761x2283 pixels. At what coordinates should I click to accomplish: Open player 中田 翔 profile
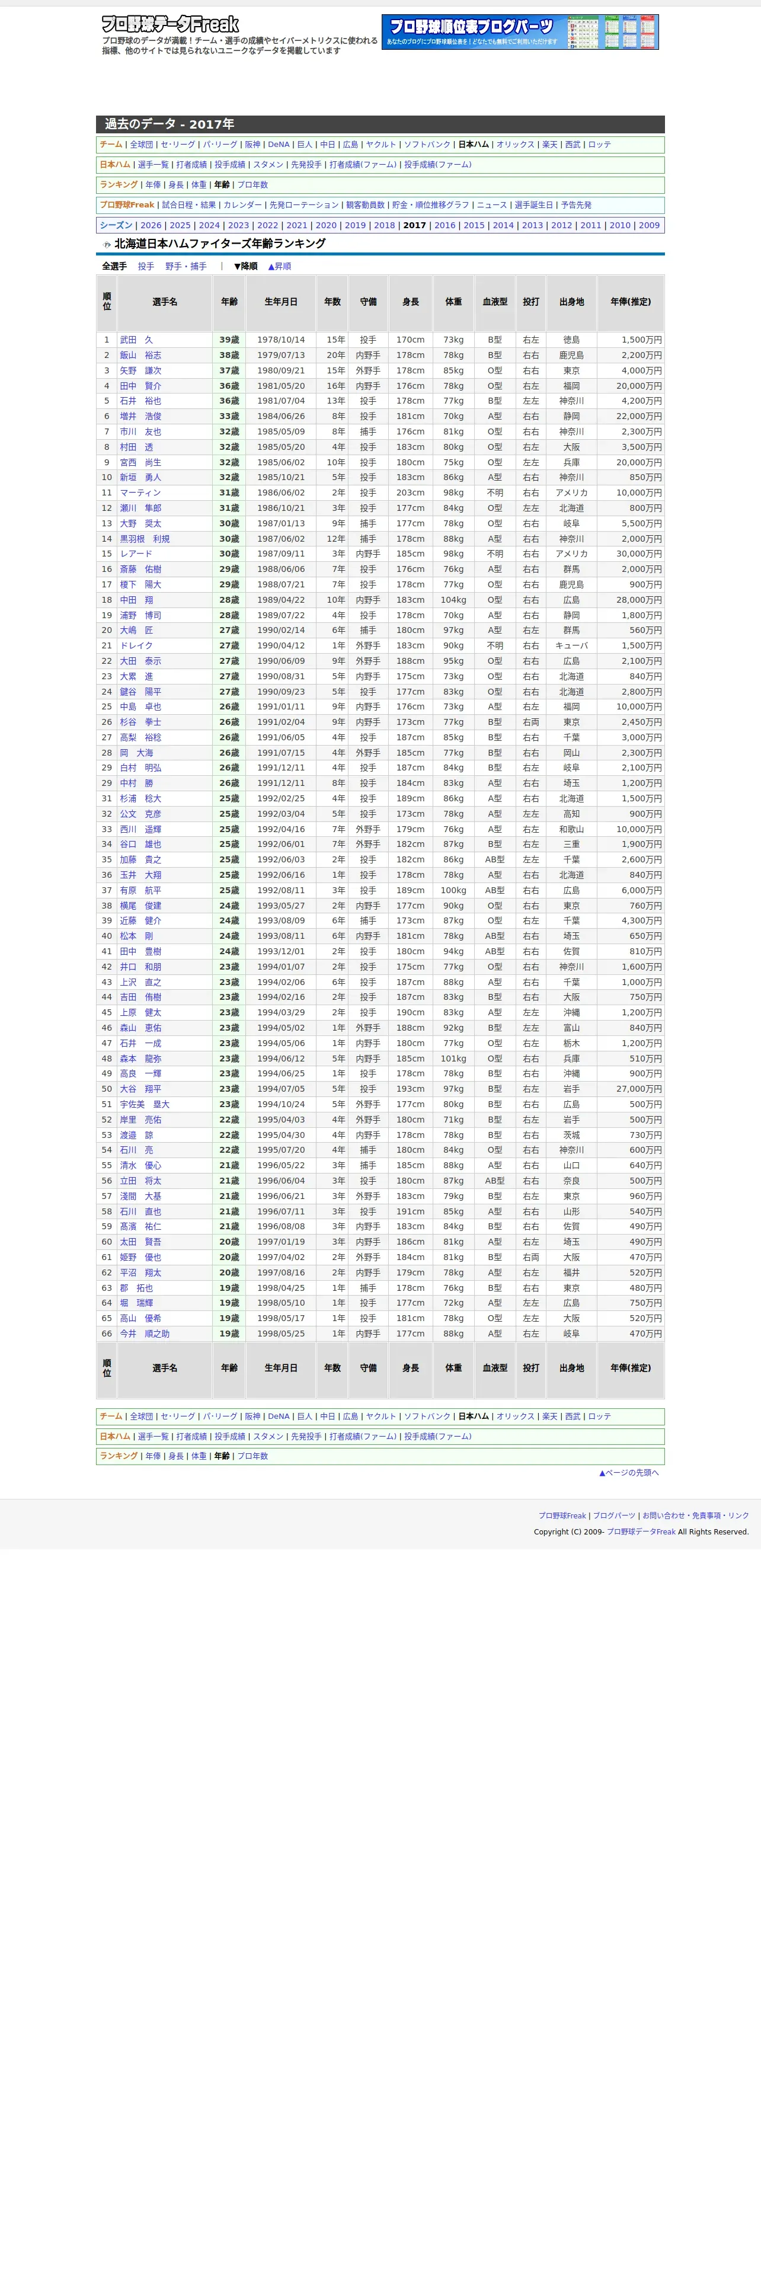click(x=136, y=600)
